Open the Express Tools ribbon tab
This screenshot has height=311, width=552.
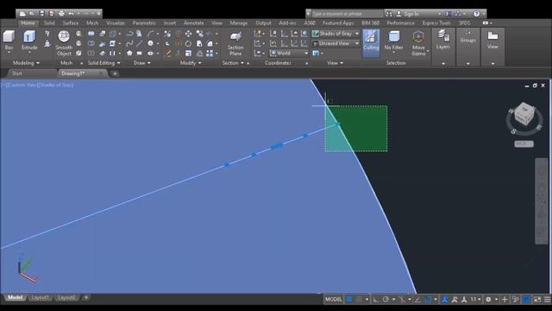(436, 23)
